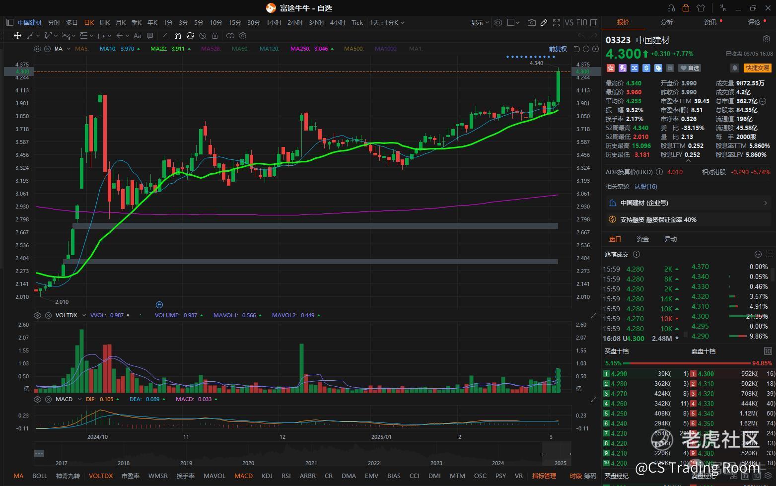
Task: Open 指标管理 indicator management
Action: click(544, 476)
